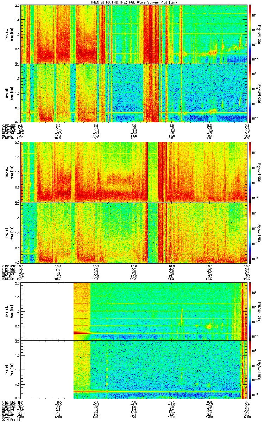Click the THD B∥ spectrogram panel
This screenshot has width=264, height=422.
tap(133, 232)
